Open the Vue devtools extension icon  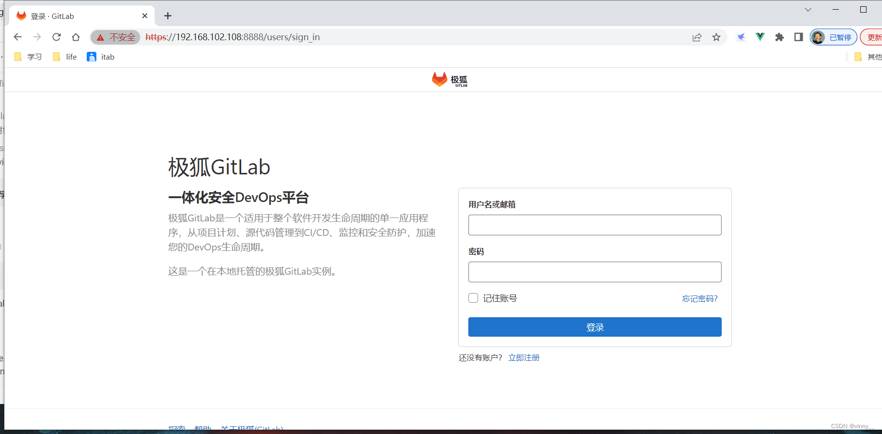coord(760,37)
